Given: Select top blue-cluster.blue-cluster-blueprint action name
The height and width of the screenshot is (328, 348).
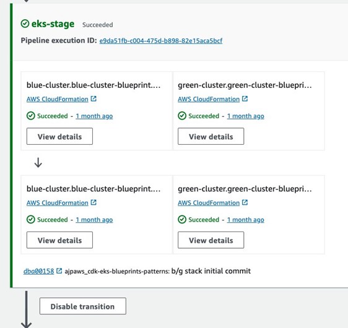Looking at the screenshot, I should tap(94, 85).
